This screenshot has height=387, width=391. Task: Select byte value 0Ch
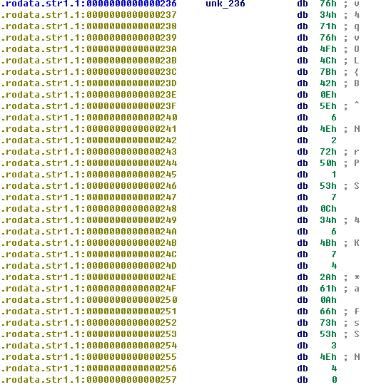pos(328,209)
